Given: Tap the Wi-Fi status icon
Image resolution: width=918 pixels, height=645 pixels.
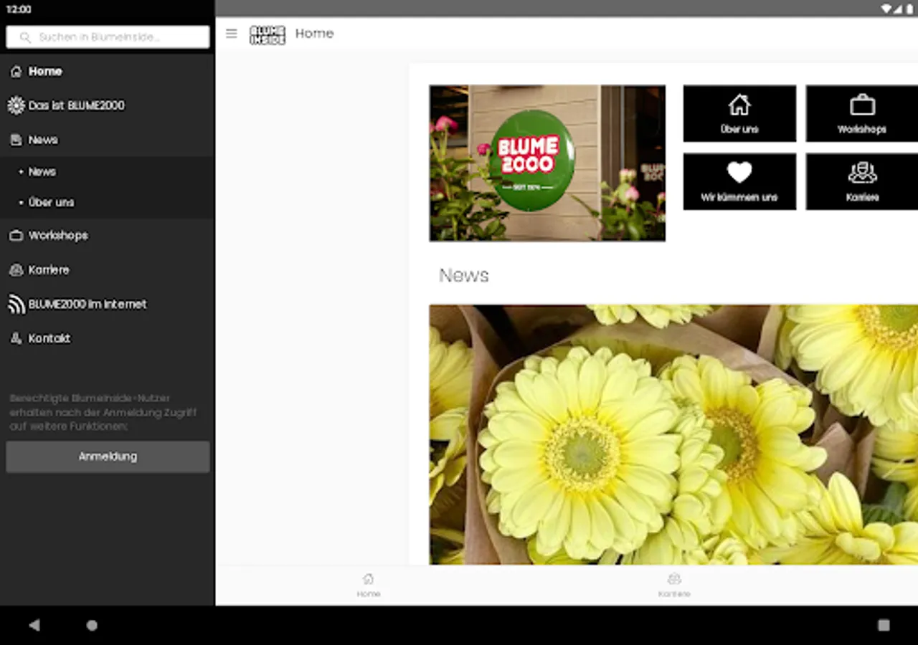Looking at the screenshot, I should pos(887,9).
